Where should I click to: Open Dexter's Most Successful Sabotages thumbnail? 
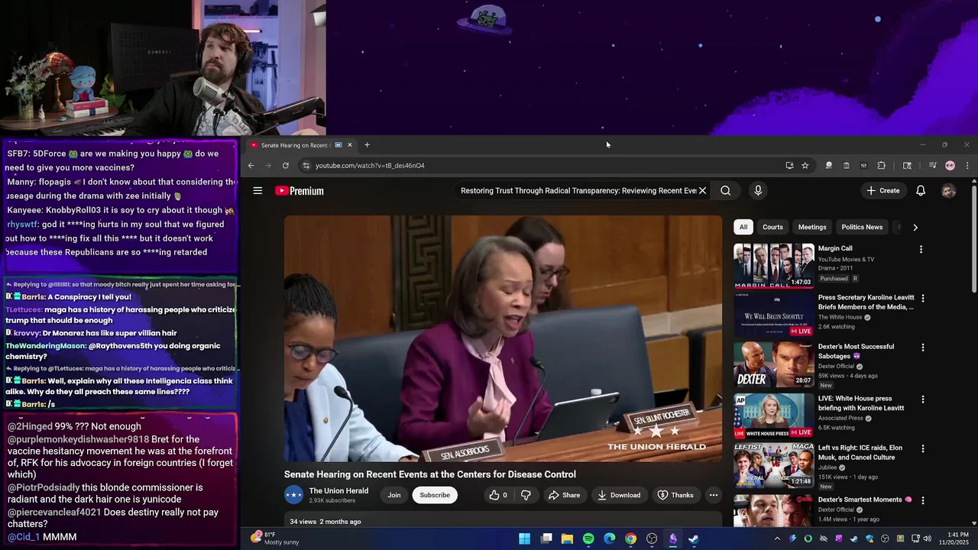click(x=774, y=364)
